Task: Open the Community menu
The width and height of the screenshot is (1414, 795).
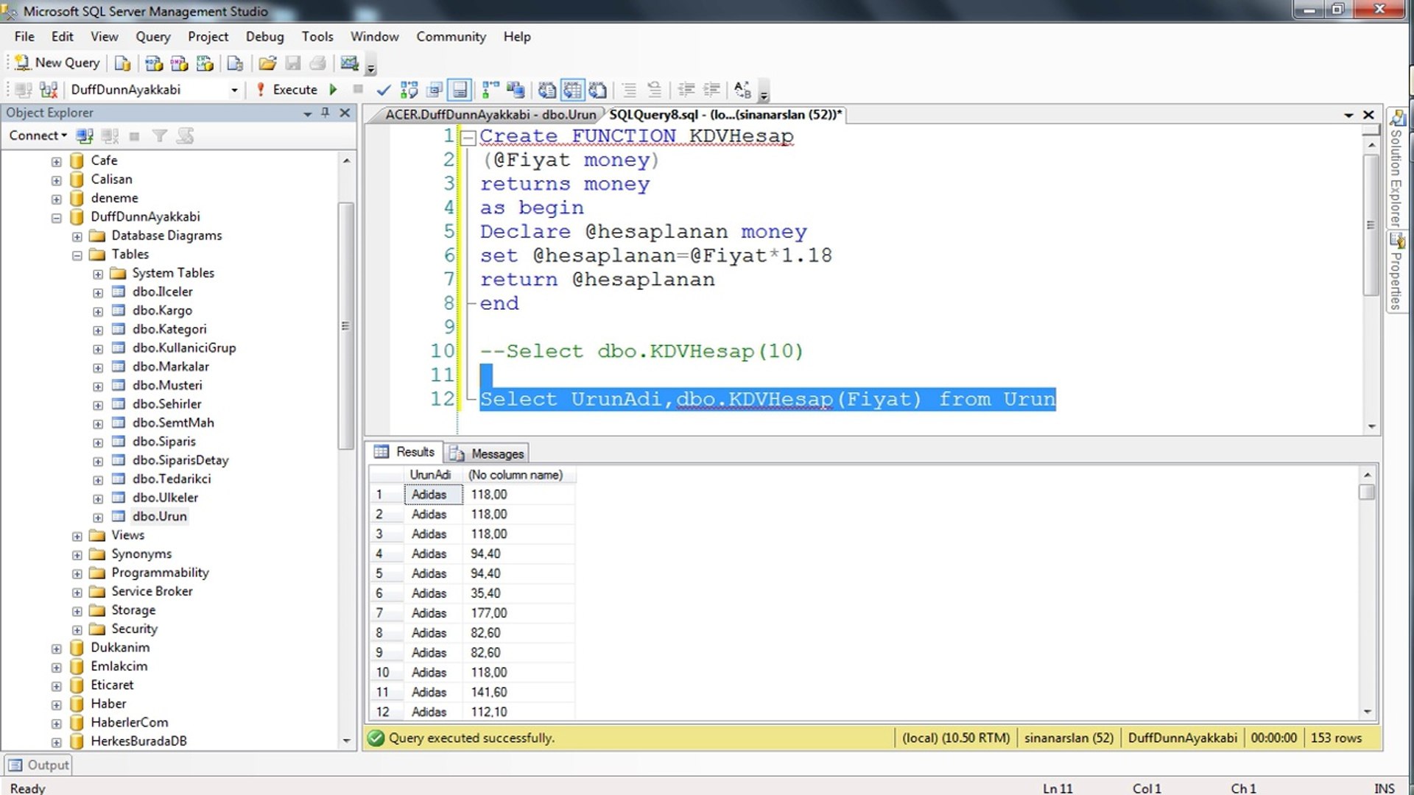Action: (x=451, y=37)
